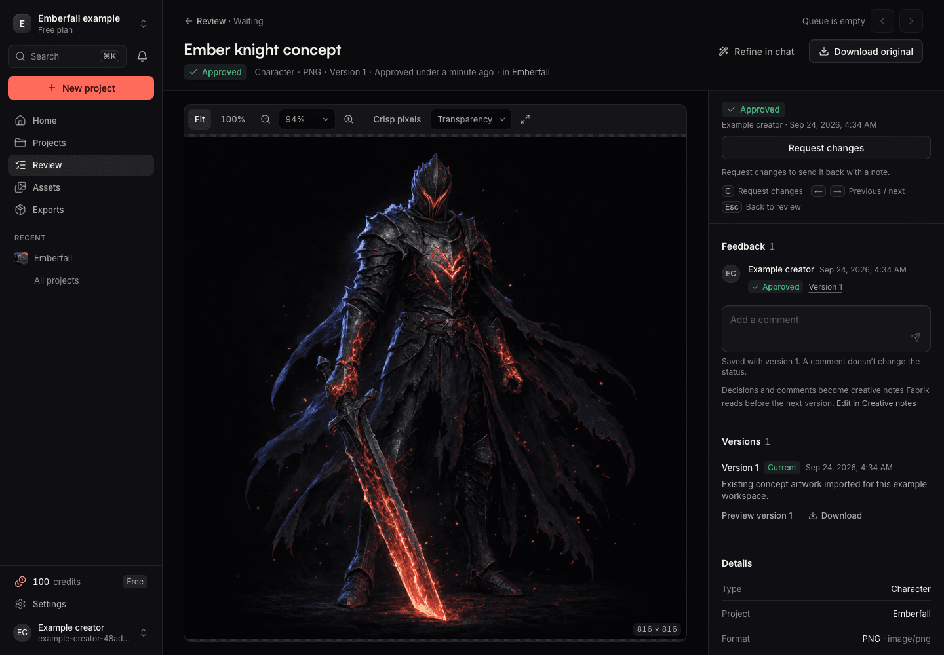Click Preview version 1
The image size is (944, 655).
pyautogui.click(x=757, y=515)
